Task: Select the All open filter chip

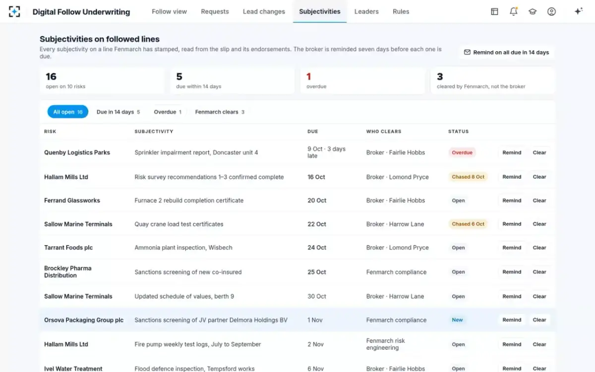Action: pyautogui.click(x=68, y=112)
